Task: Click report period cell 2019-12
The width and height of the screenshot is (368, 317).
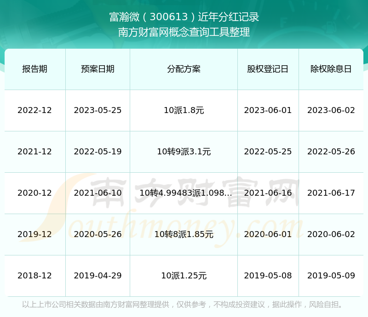Action: (35, 234)
